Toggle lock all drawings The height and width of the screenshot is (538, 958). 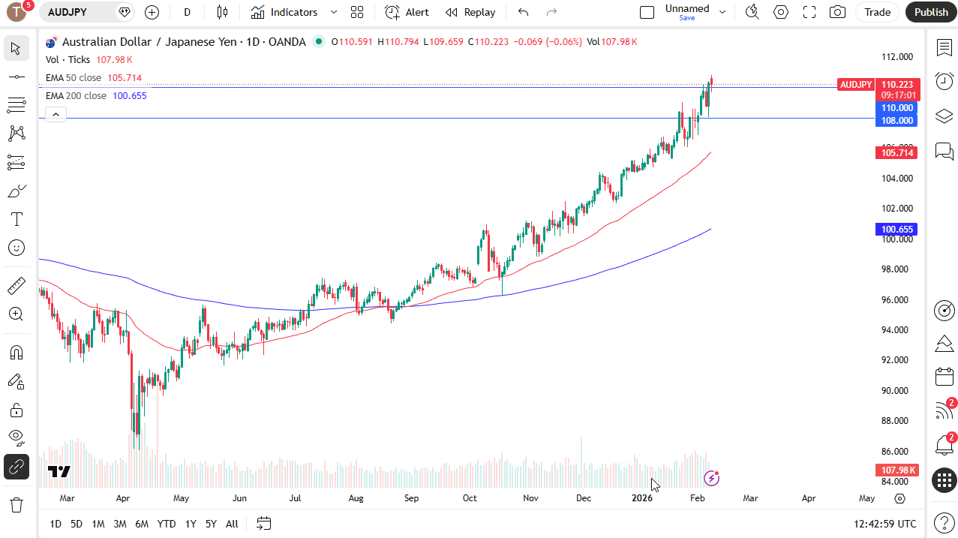point(16,410)
